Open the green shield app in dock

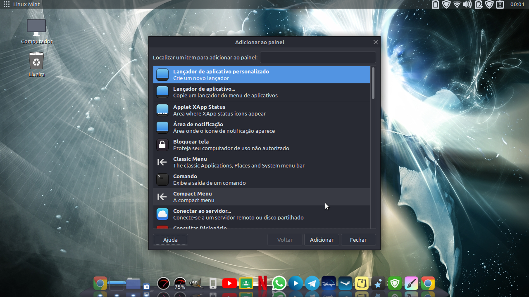pos(395,283)
